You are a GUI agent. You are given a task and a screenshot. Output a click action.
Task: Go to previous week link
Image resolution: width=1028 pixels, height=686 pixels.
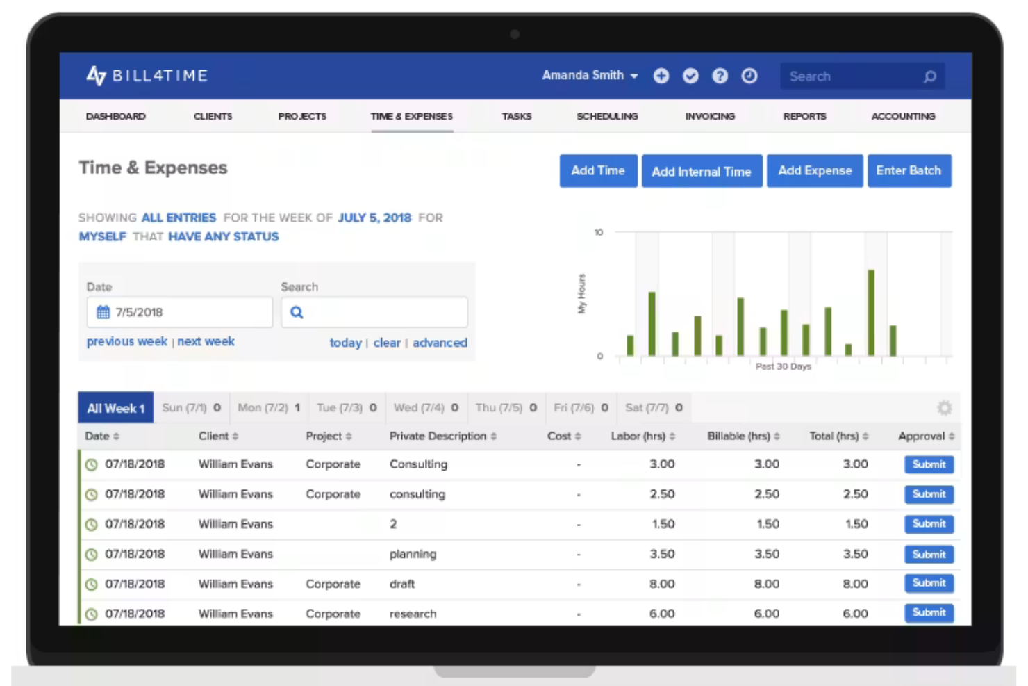click(x=127, y=341)
